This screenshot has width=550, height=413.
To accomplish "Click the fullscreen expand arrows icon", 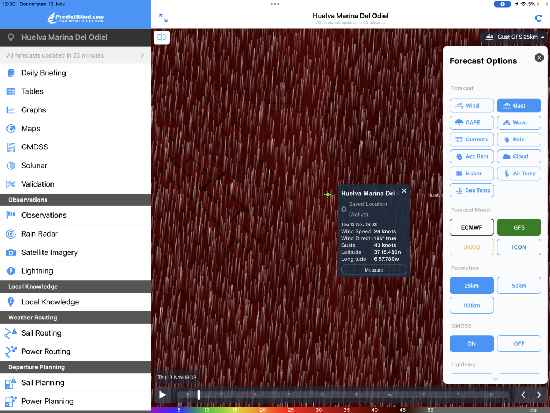I will [163, 18].
